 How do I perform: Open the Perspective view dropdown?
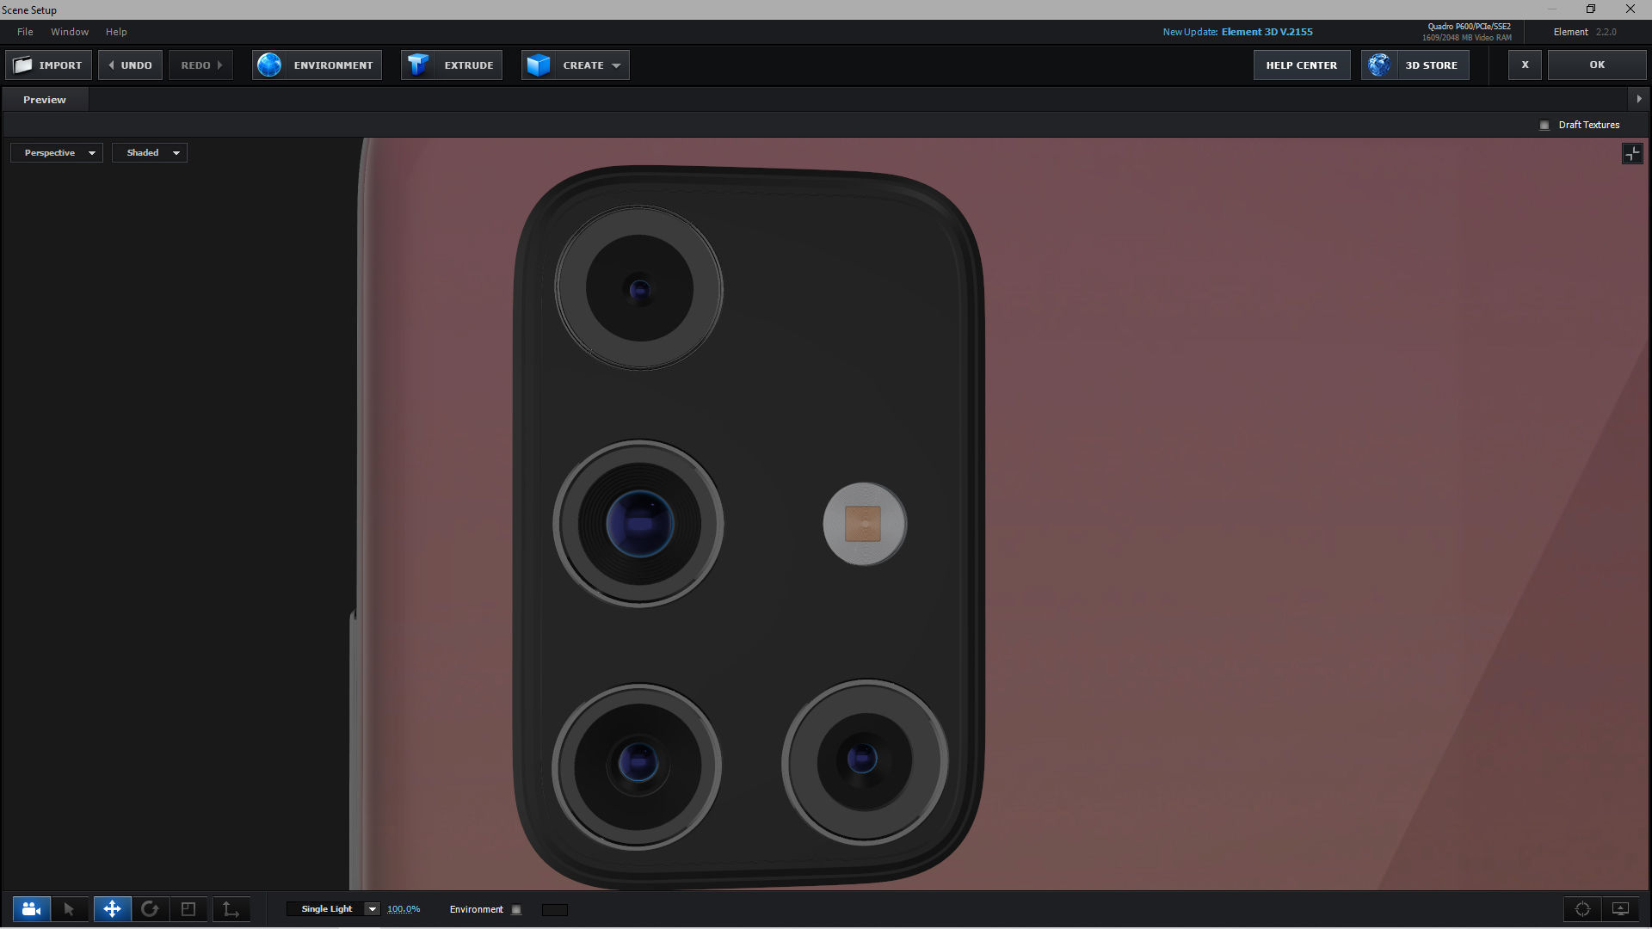coord(57,153)
